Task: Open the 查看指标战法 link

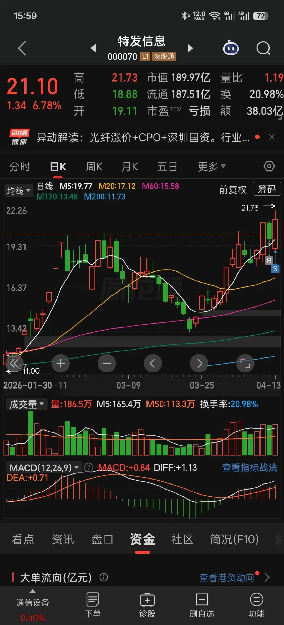Action: 250,467
